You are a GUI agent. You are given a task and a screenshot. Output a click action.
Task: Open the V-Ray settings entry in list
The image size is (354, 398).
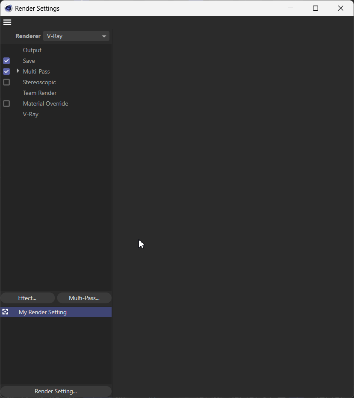pyautogui.click(x=31, y=114)
